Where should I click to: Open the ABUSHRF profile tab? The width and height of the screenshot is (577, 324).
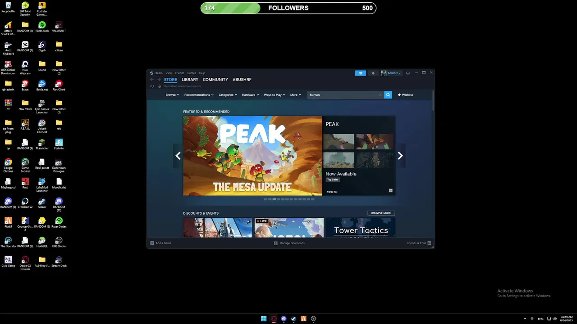pyautogui.click(x=242, y=80)
